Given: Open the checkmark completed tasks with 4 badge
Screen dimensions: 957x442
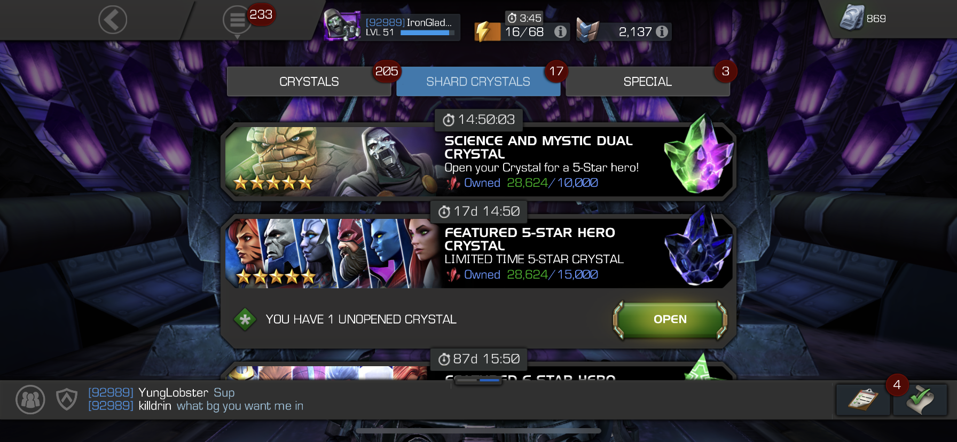Looking at the screenshot, I should pyautogui.click(x=920, y=400).
